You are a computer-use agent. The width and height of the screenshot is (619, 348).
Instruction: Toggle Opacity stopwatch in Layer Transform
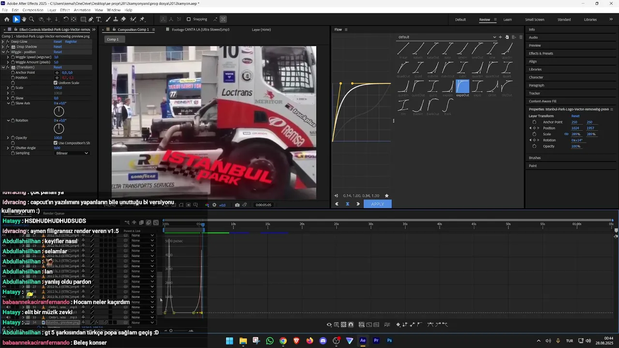click(x=534, y=146)
